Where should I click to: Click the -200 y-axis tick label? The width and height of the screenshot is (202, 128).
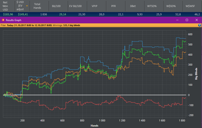point(190,115)
